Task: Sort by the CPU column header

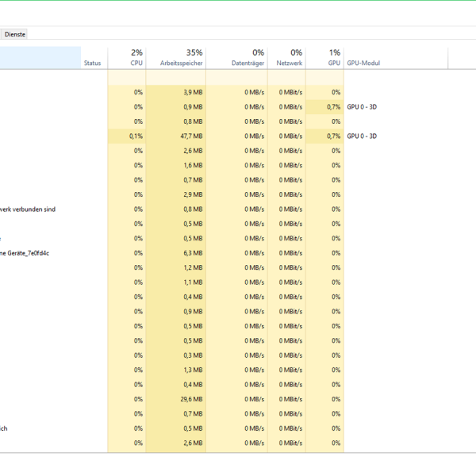Action: pyautogui.click(x=127, y=58)
